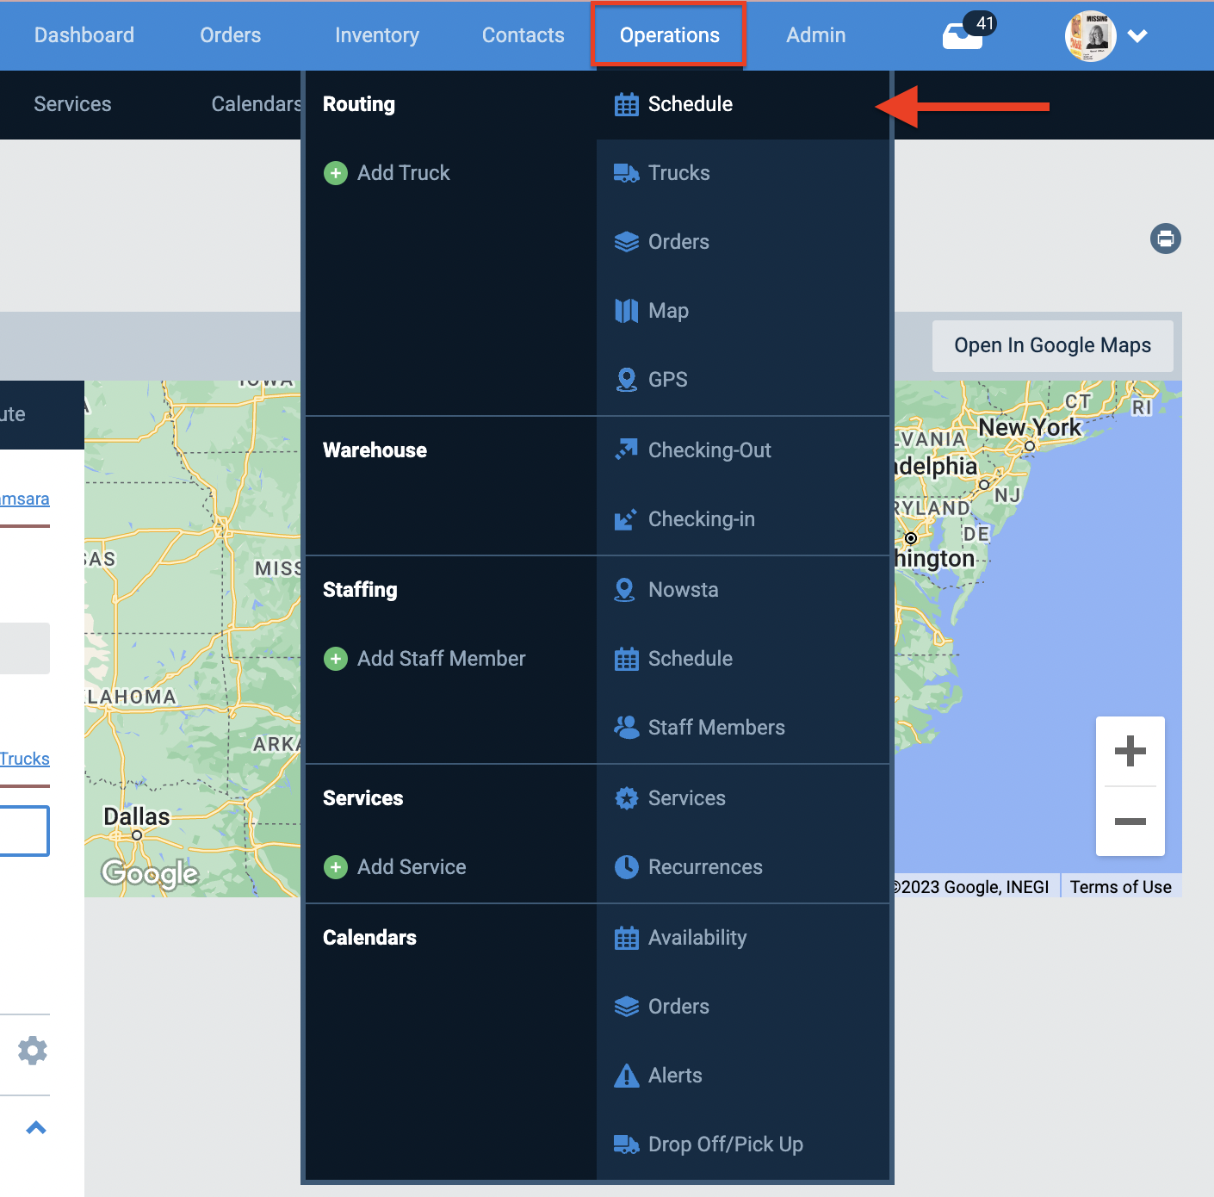Select GPS menu entry

668,380
